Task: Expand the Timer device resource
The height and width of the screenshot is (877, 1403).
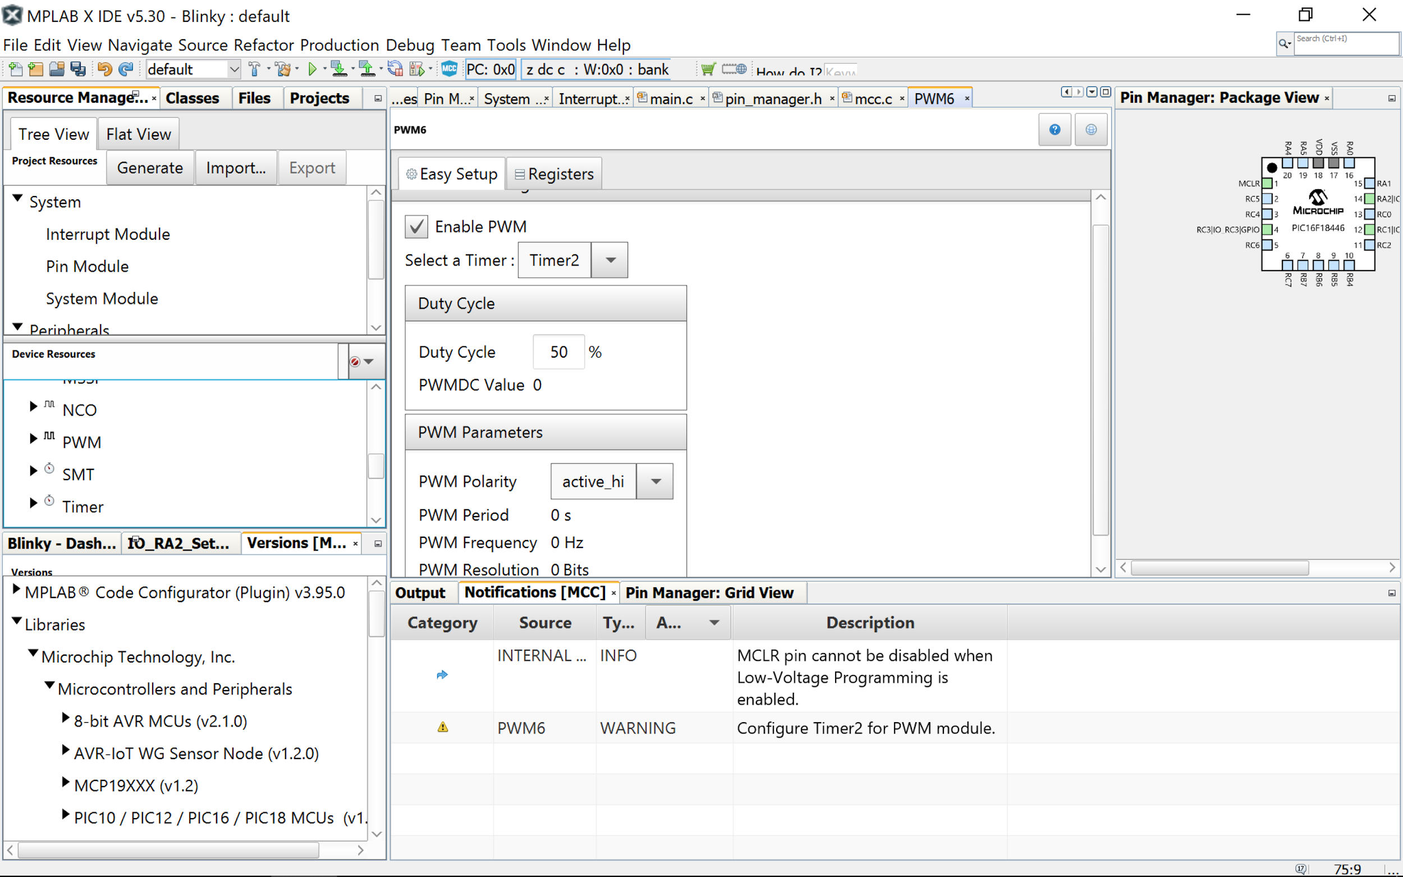Action: point(33,504)
